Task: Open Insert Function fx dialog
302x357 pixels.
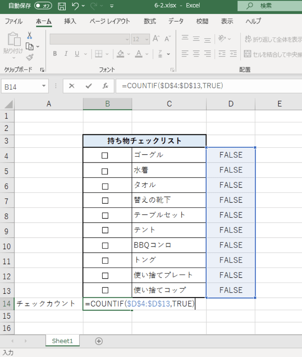Action: coord(105,86)
